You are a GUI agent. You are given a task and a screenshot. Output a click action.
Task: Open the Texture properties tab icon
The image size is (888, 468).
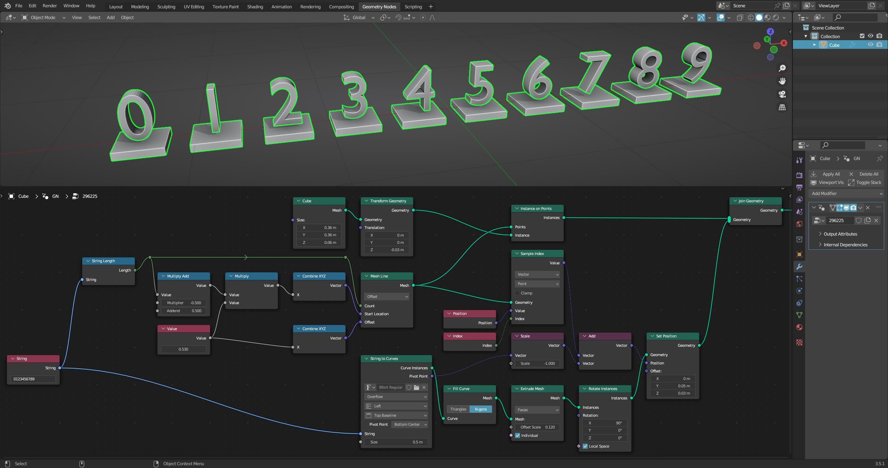coord(799,342)
